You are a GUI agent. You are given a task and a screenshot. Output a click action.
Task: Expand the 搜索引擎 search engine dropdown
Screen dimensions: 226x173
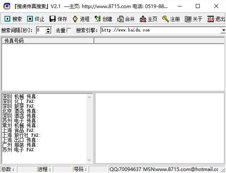pos(224,30)
